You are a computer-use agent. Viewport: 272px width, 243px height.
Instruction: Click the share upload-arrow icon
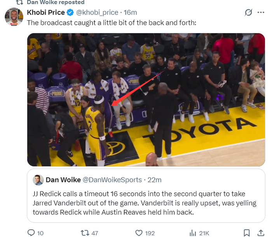click(261, 233)
